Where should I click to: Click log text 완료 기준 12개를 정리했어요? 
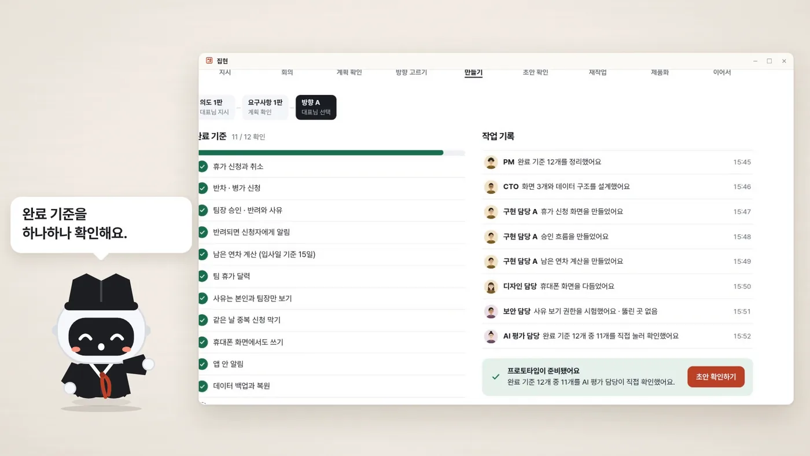tap(559, 162)
